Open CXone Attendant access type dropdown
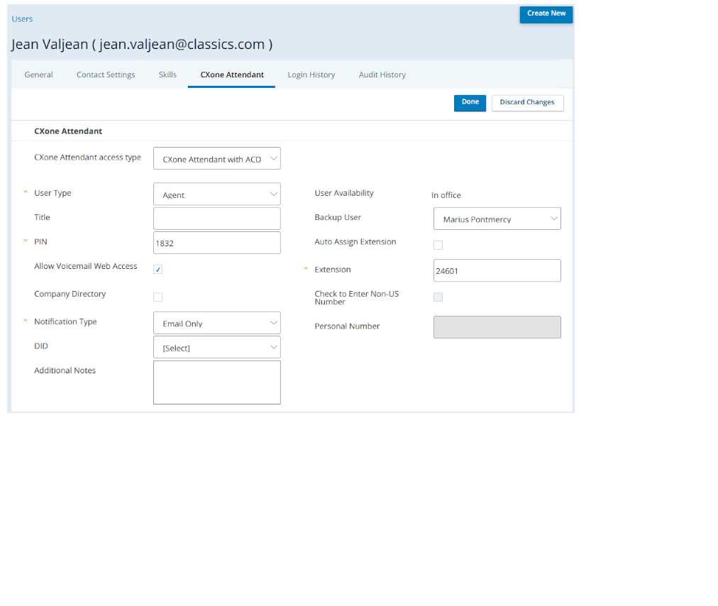 (217, 158)
